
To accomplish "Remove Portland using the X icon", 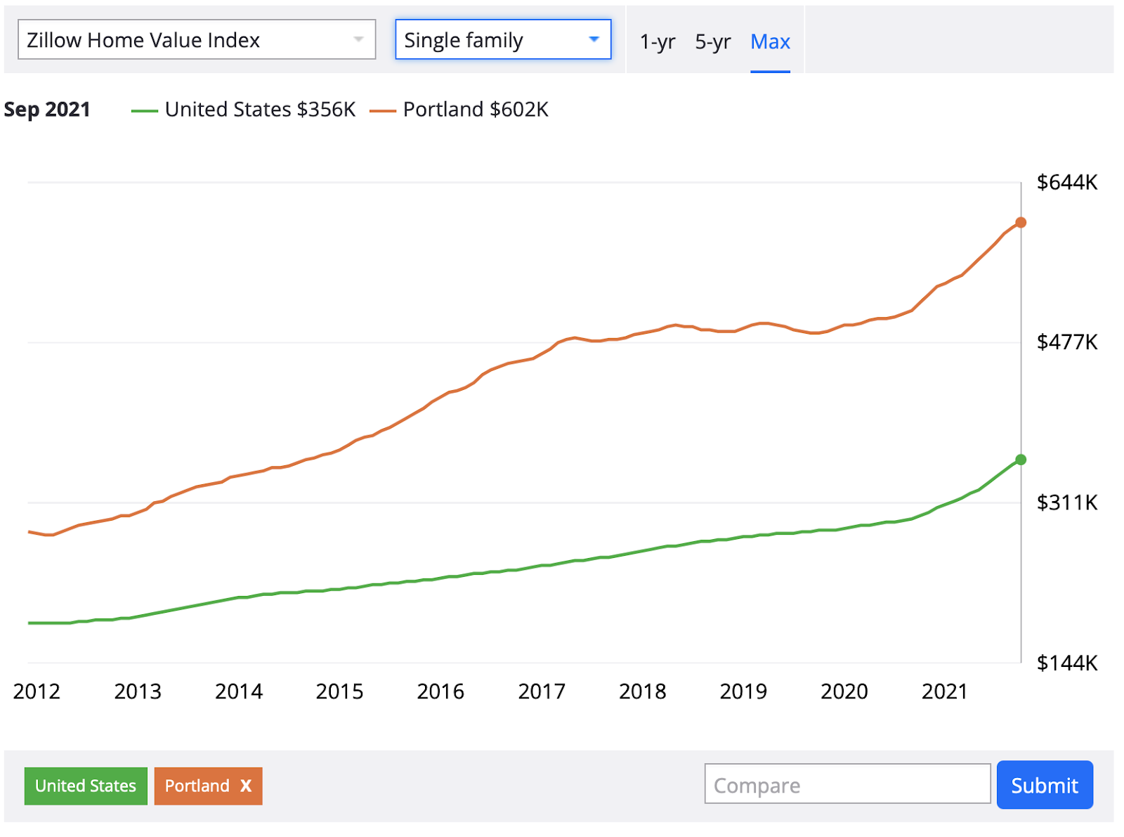I will (x=246, y=786).
